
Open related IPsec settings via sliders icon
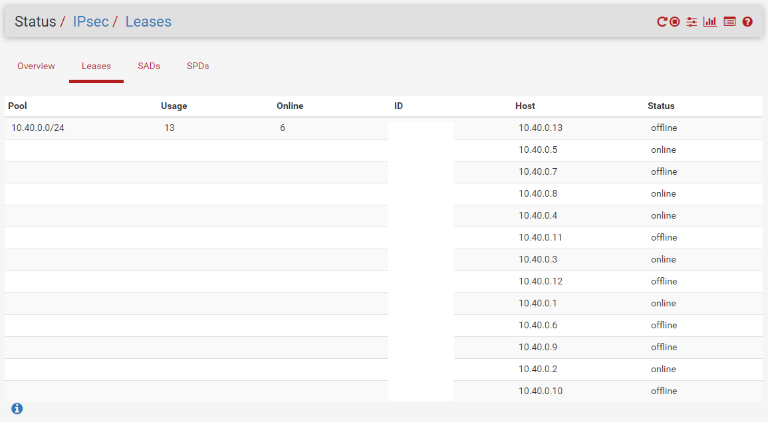click(x=691, y=21)
